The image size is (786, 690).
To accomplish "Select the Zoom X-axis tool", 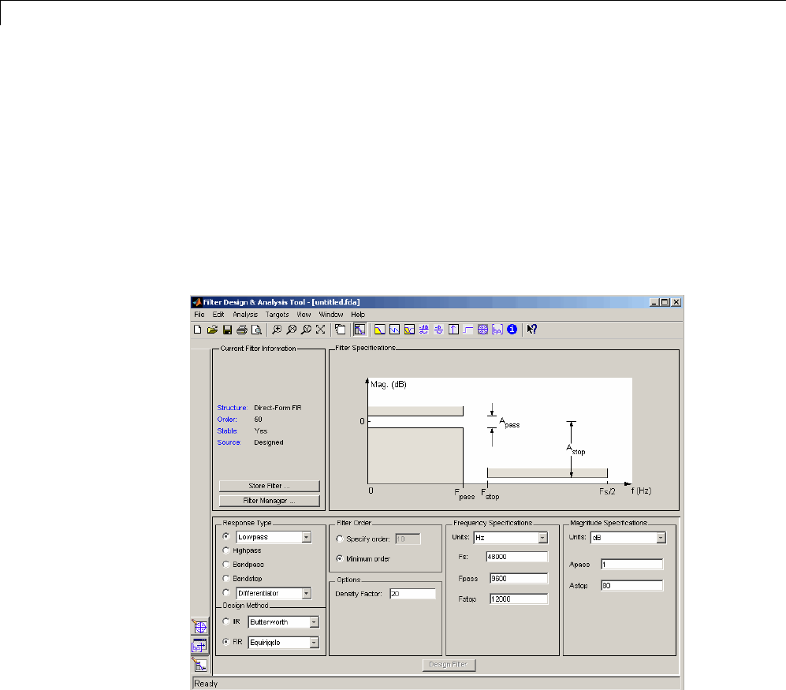I will click(291, 330).
